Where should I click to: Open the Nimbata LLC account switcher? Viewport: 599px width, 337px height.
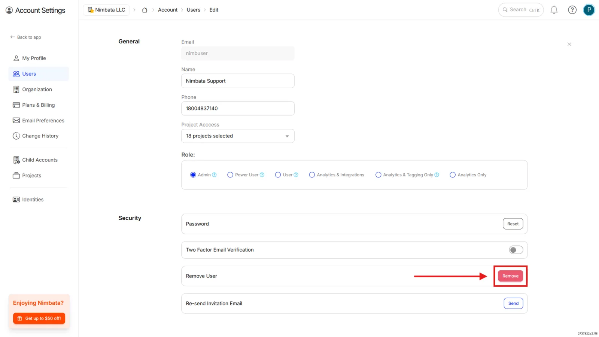(107, 10)
